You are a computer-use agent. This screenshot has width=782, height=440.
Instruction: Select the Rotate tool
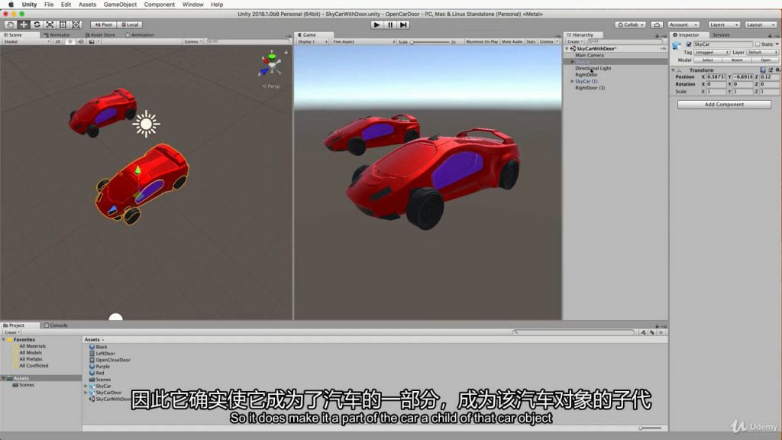coord(37,24)
